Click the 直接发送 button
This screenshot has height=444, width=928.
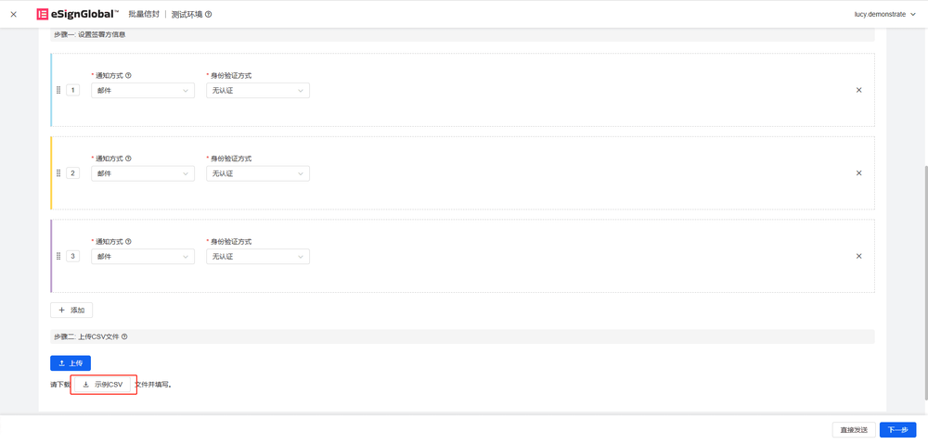pyautogui.click(x=854, y=430)
